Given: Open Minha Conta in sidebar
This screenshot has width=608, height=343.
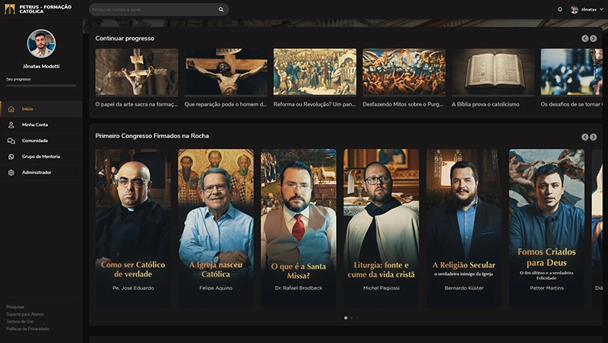Looking at the screenshot, I should coord(41,125).
